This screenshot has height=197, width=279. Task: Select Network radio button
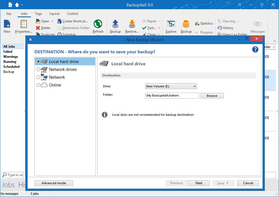click(x=38, y=77)
